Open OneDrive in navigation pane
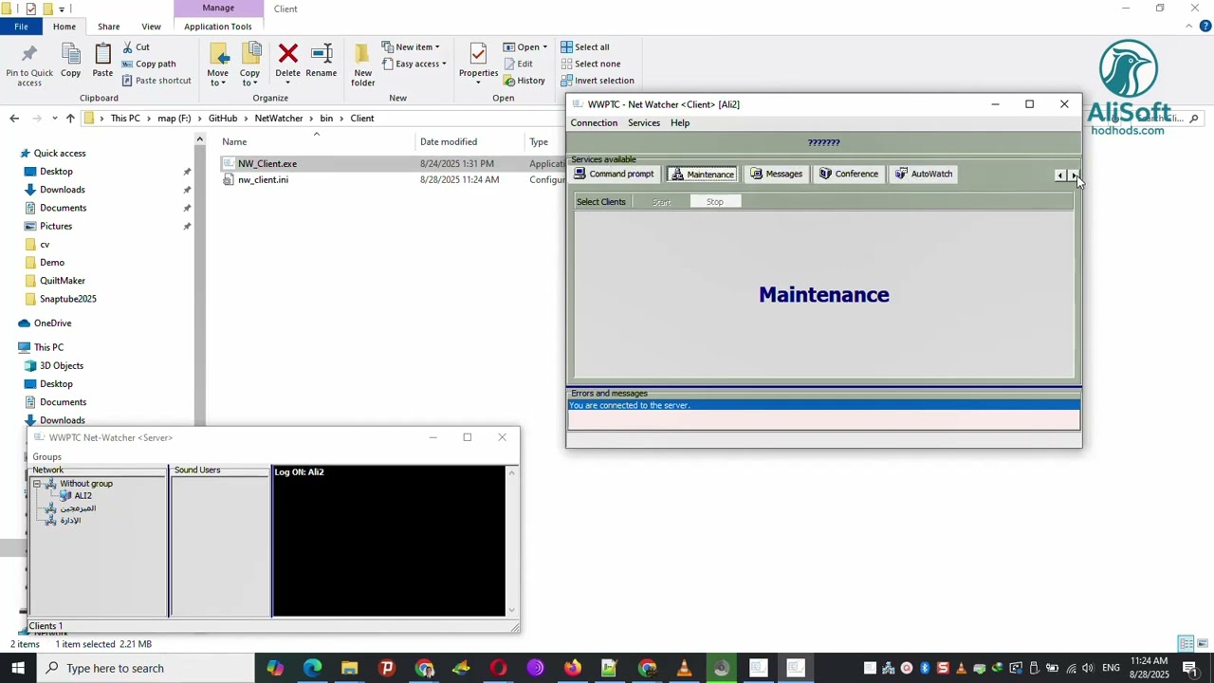Screen dimensions: 1214x683 pos(53,323)
